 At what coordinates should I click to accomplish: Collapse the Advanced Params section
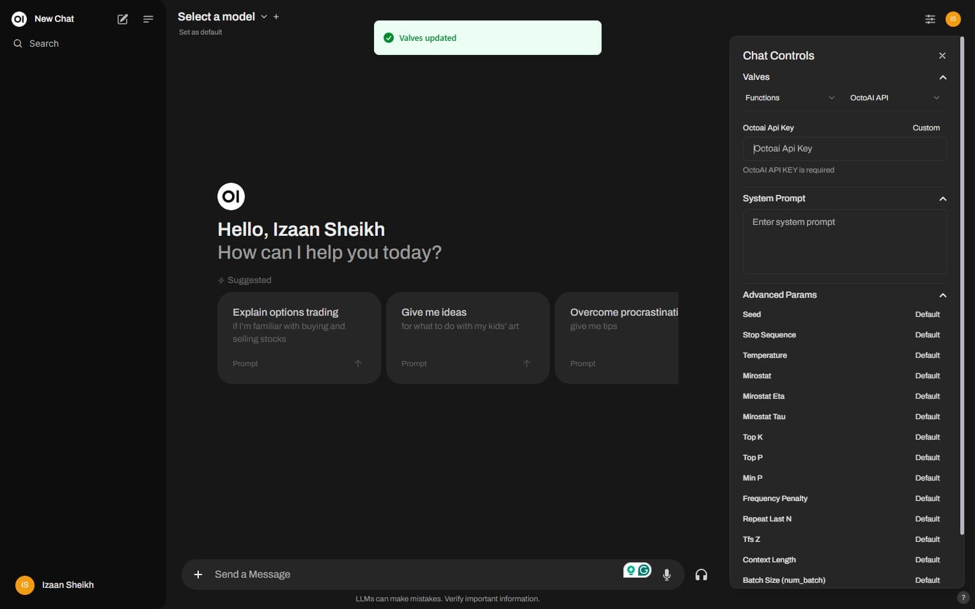pos(942,295)
